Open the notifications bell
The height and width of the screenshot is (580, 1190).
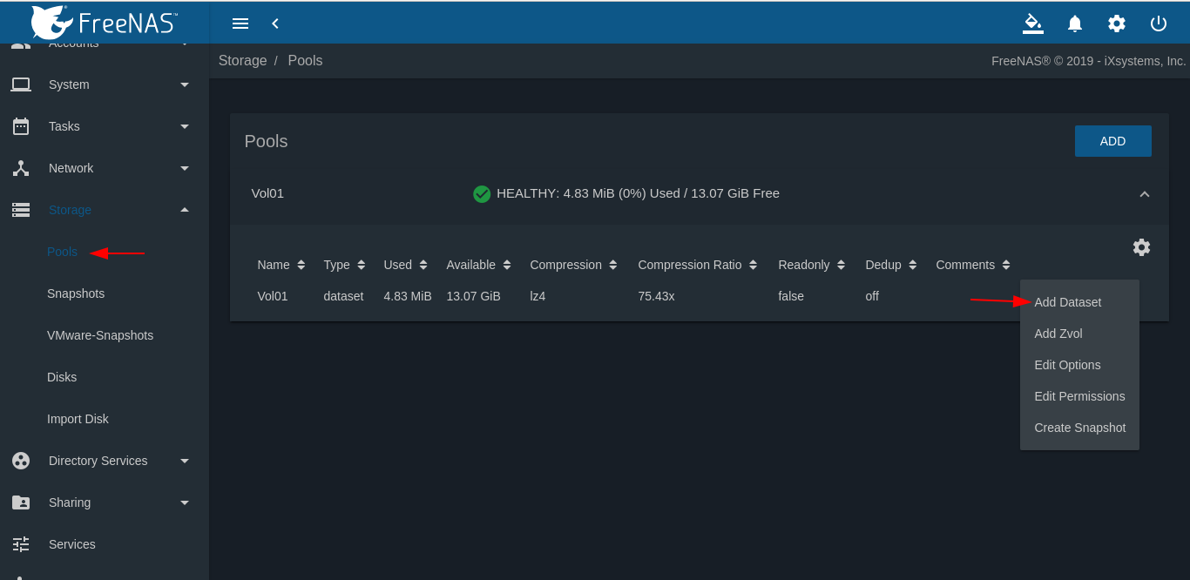point(1074,24)
